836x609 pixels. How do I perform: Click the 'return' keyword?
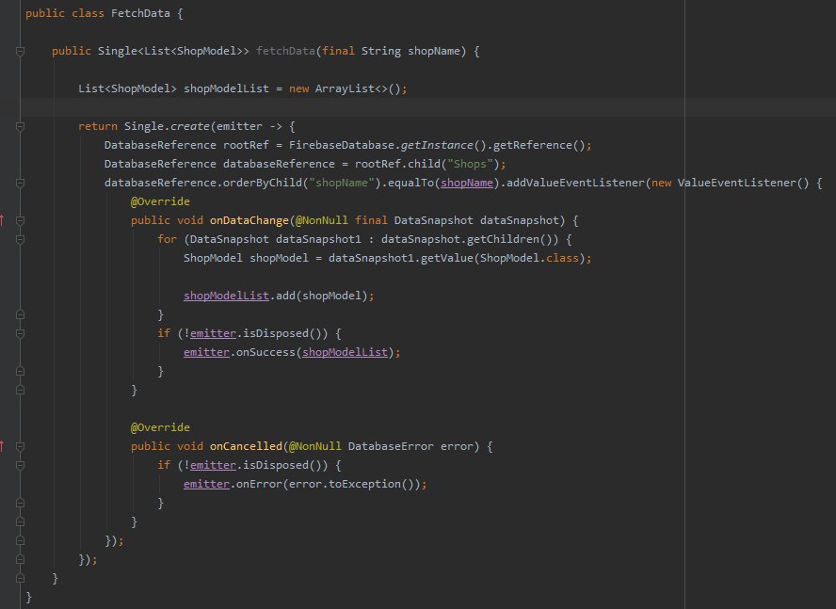(x=98, y=126)
